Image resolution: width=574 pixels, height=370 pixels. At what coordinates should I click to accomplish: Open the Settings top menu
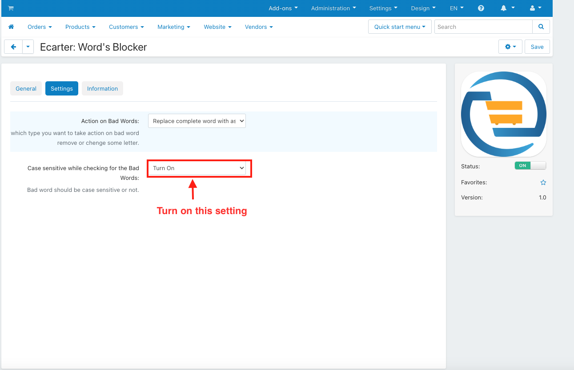click(383, 8)
